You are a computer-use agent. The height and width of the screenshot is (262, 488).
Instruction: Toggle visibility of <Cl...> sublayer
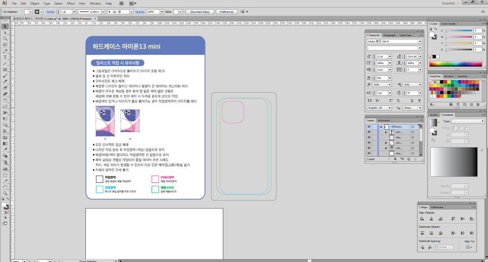click(369, 148)
